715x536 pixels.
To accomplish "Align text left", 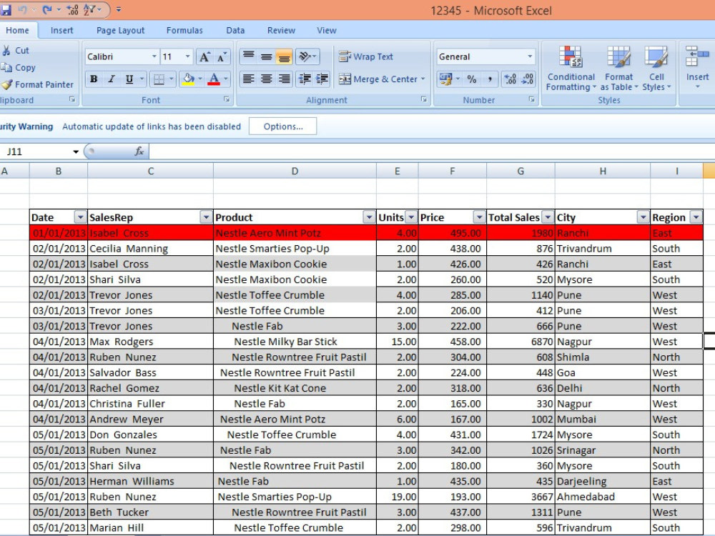I will (x=249, y=79).
